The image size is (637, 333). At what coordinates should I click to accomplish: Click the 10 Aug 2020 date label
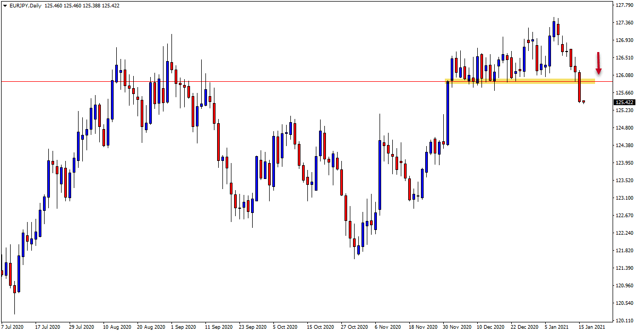tap(116, 327)
